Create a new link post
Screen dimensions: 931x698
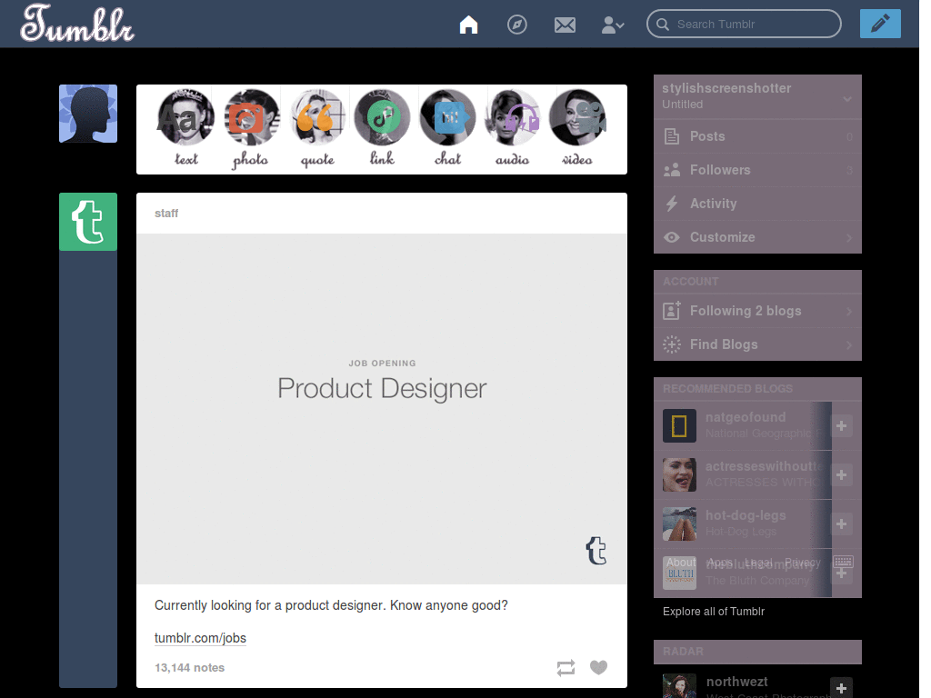[382, 128]
